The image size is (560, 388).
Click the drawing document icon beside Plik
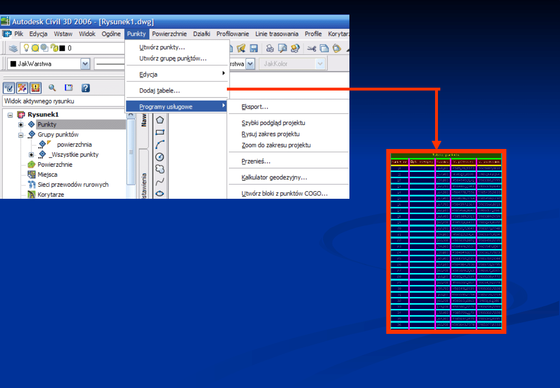coord(6,34)
